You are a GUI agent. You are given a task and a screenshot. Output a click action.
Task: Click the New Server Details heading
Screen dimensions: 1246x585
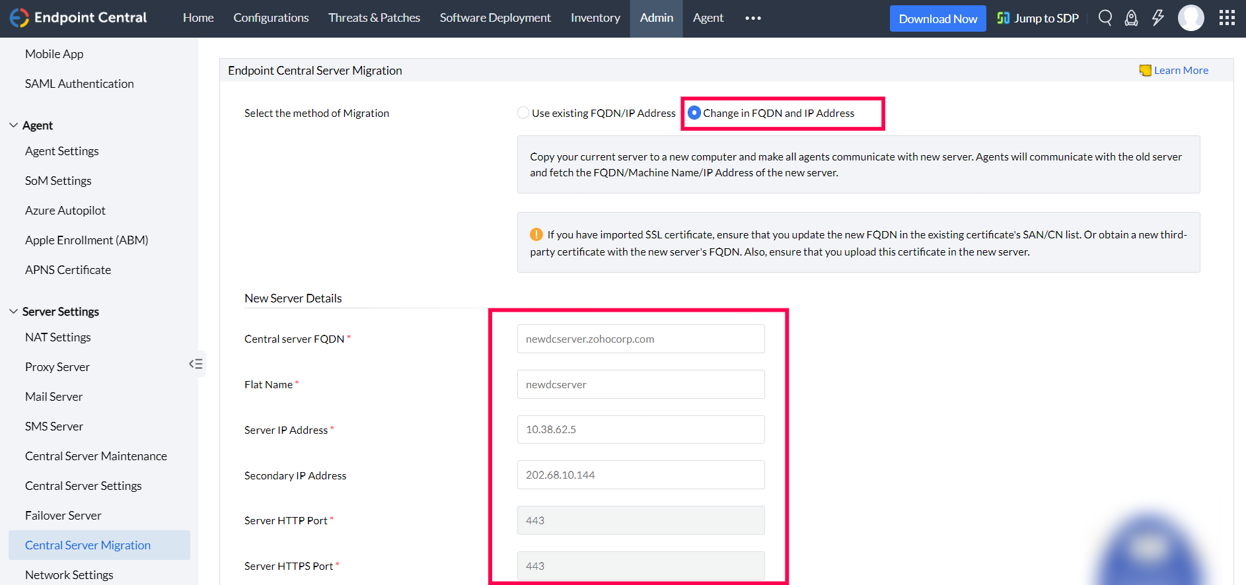coord(293,298)
